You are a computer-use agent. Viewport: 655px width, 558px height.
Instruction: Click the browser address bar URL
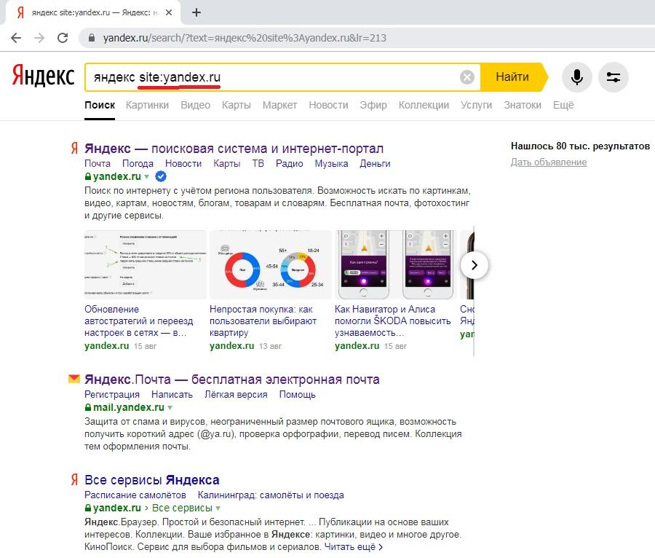245,38
